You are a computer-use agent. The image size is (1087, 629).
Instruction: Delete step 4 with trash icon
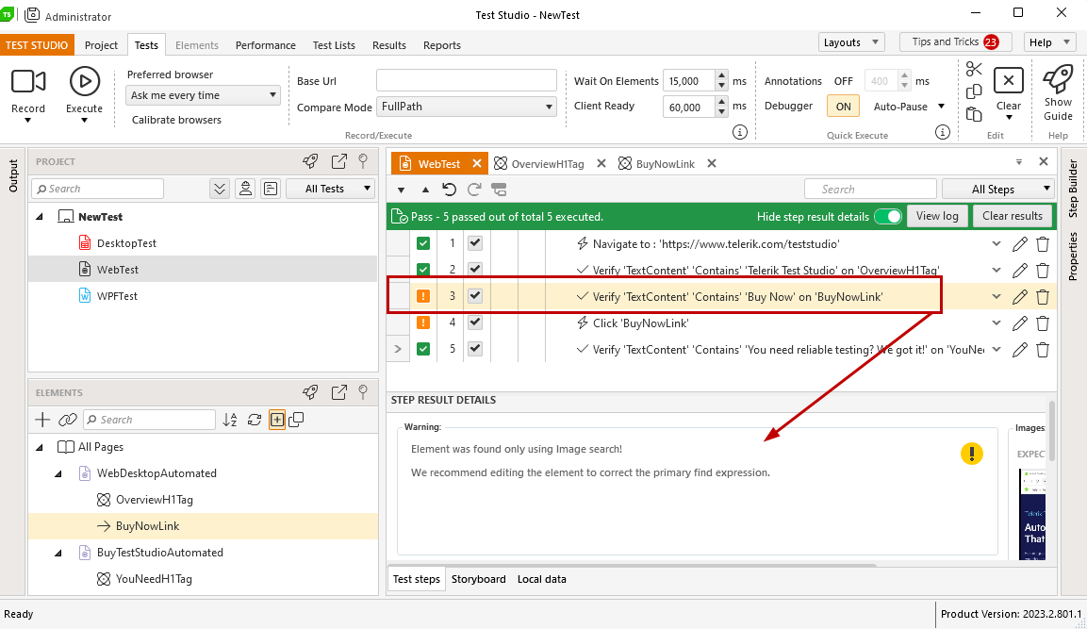(1043, 323)
